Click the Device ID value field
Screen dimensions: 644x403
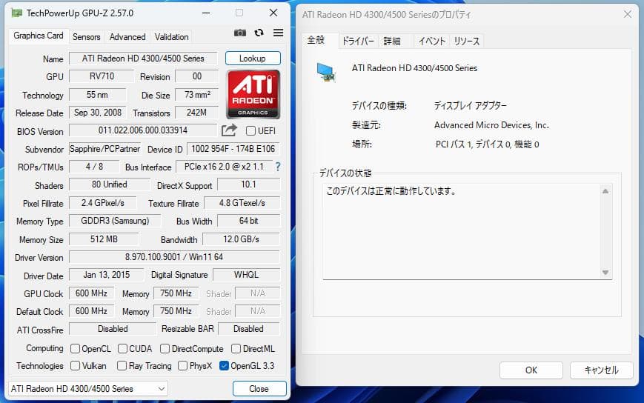coord(233,149)
